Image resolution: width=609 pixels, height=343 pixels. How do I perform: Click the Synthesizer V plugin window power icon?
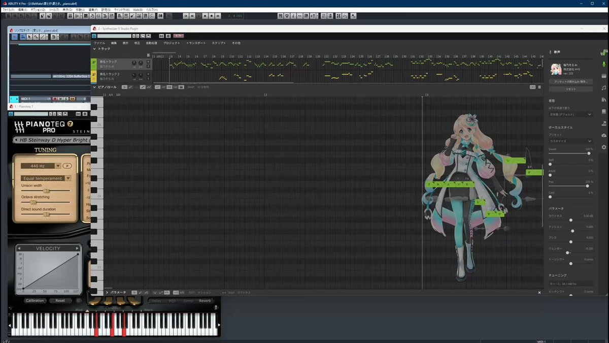pos(94,36)
